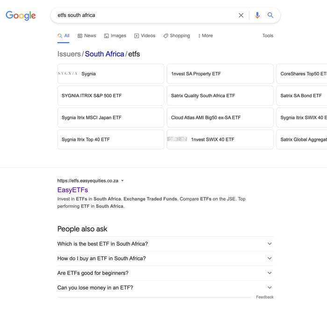Start voice search with the microphone icon
327x313 pixels.
point(257,15)
